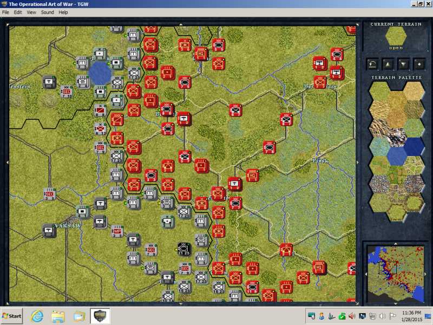Pick the right bocage hedgerow terrain hex

tap(414, 165)
